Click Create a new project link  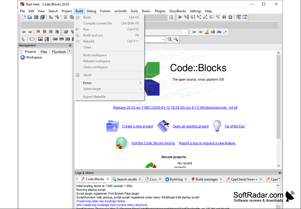(x=137, y=126)
